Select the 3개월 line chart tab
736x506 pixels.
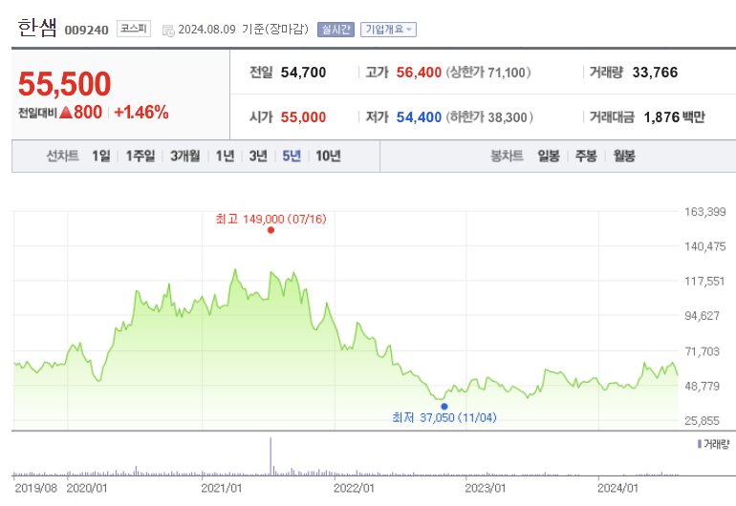184,156
